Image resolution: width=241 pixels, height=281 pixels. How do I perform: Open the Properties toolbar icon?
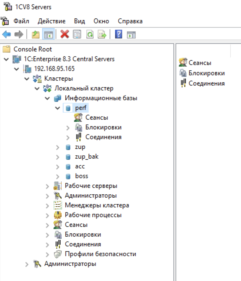[77, 34]
